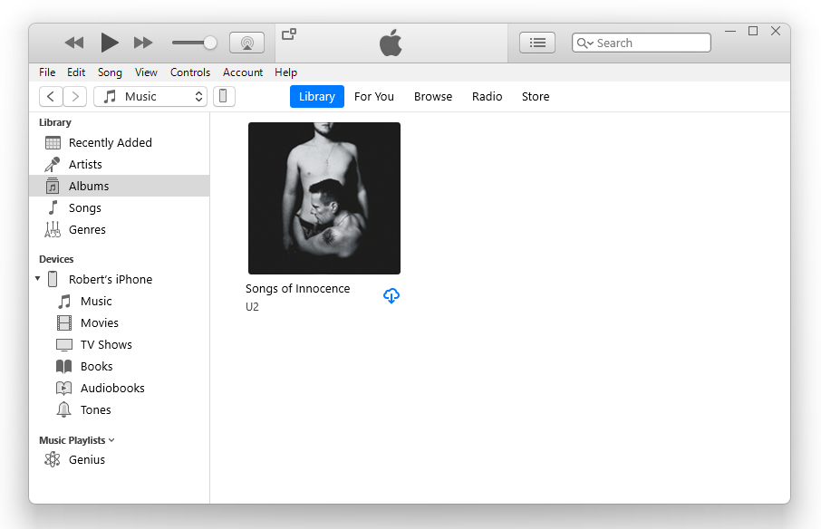Download the album with the cloud icon

391,295
